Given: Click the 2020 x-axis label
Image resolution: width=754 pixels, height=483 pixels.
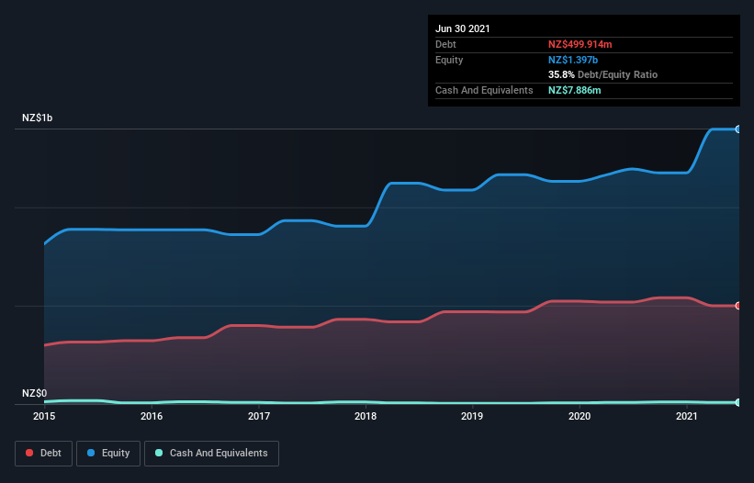Looking at the screenshot, I should (x=580, y=416).
